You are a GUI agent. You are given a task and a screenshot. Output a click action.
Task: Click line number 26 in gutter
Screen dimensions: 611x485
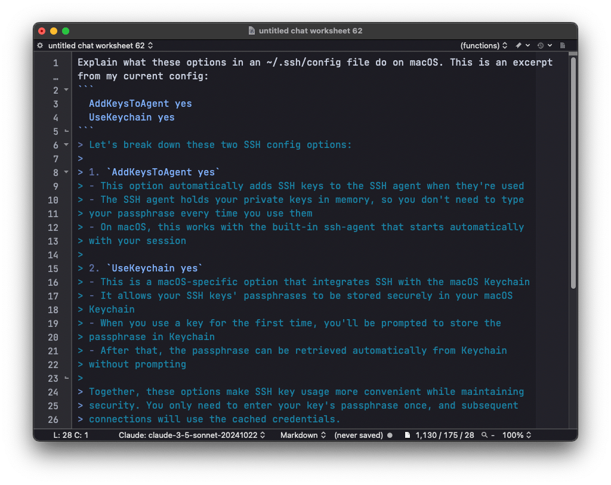tap(53, 419)
